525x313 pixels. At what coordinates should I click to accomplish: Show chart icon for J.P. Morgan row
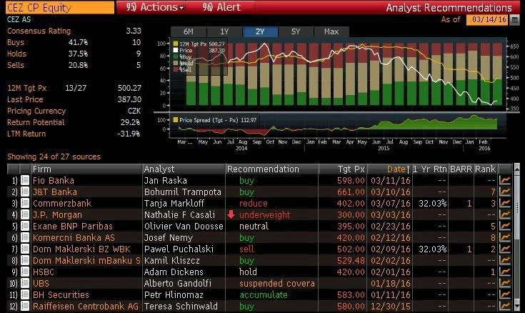click(x=504, y=214)
